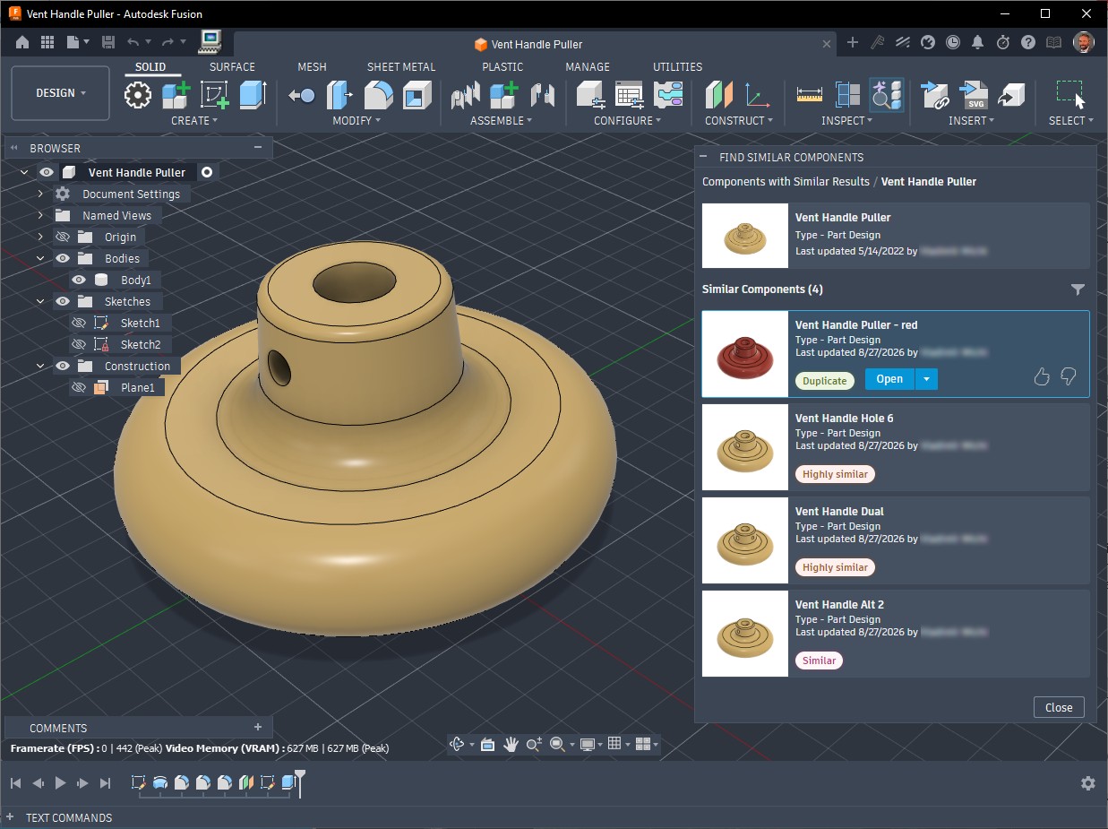Activate radio button beside Vent Handle Puller
Viewport: 1108px width, 829px height.
tap(207, 172)
